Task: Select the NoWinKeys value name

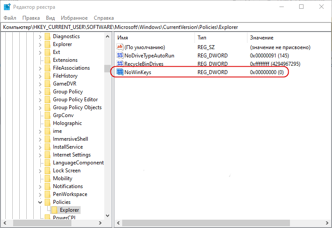Action: click(x=138, y=72)
